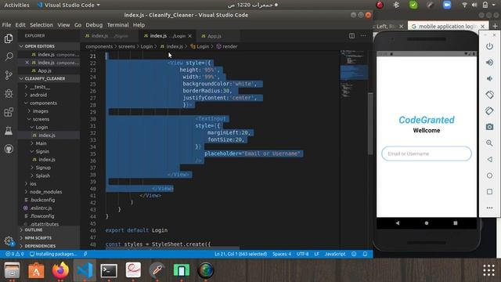Image resolution: width=501 pixels, height=282 pixels.
Task: Open the Test flask icon in activity bar
Action: (x=9, y=131)
